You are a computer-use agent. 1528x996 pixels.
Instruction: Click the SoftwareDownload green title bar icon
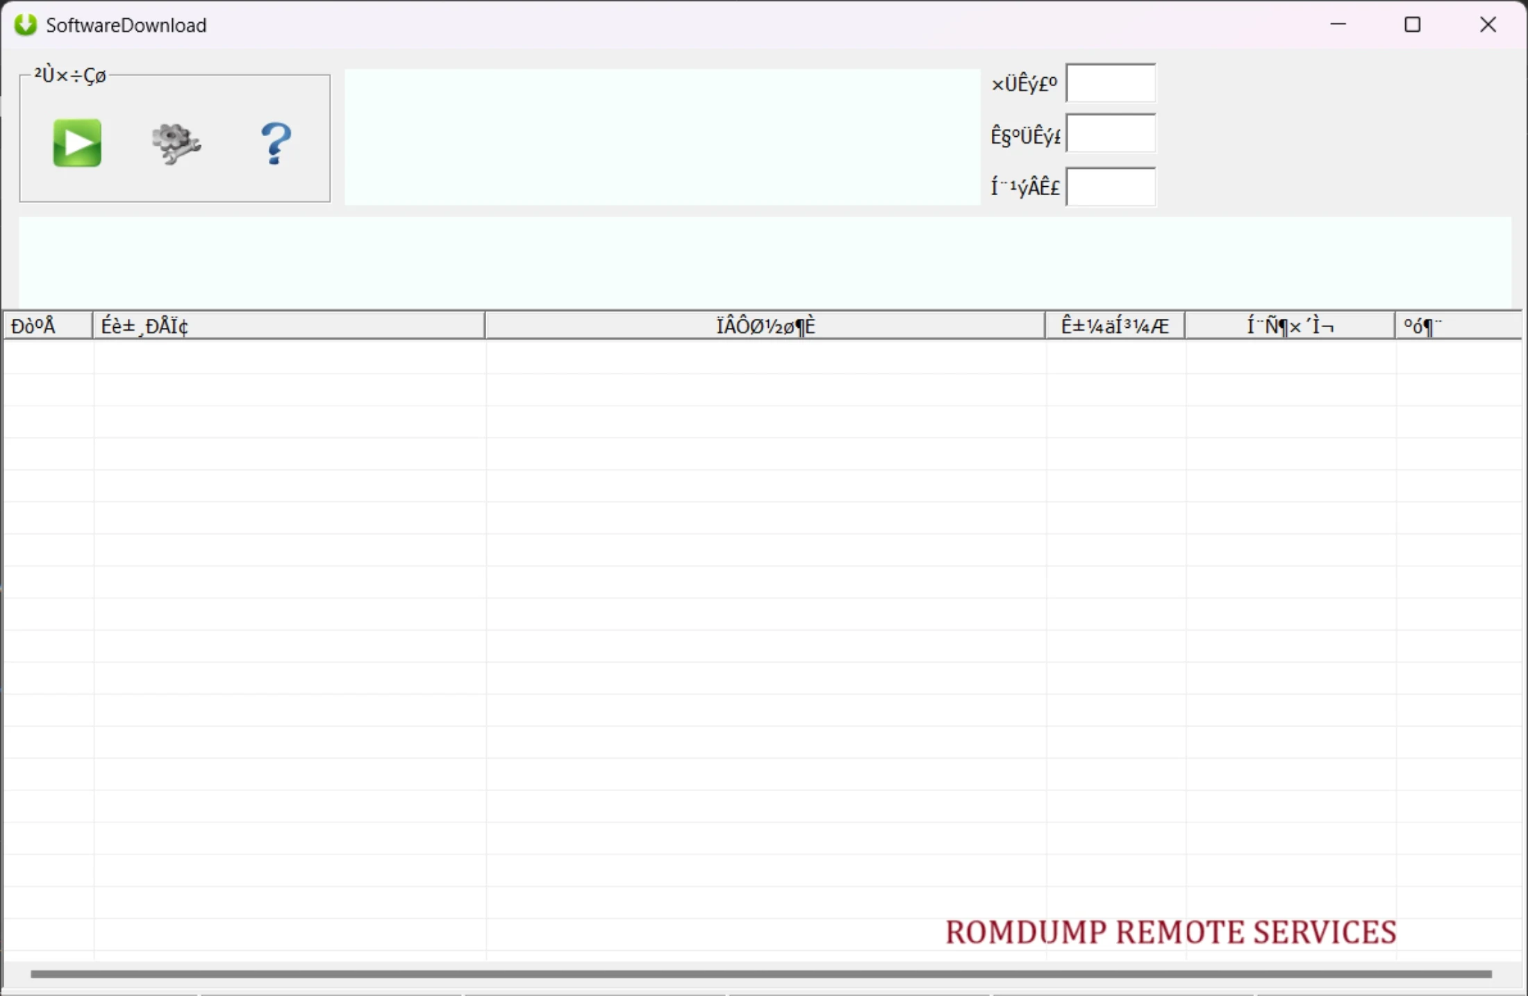tap(26, 25)
